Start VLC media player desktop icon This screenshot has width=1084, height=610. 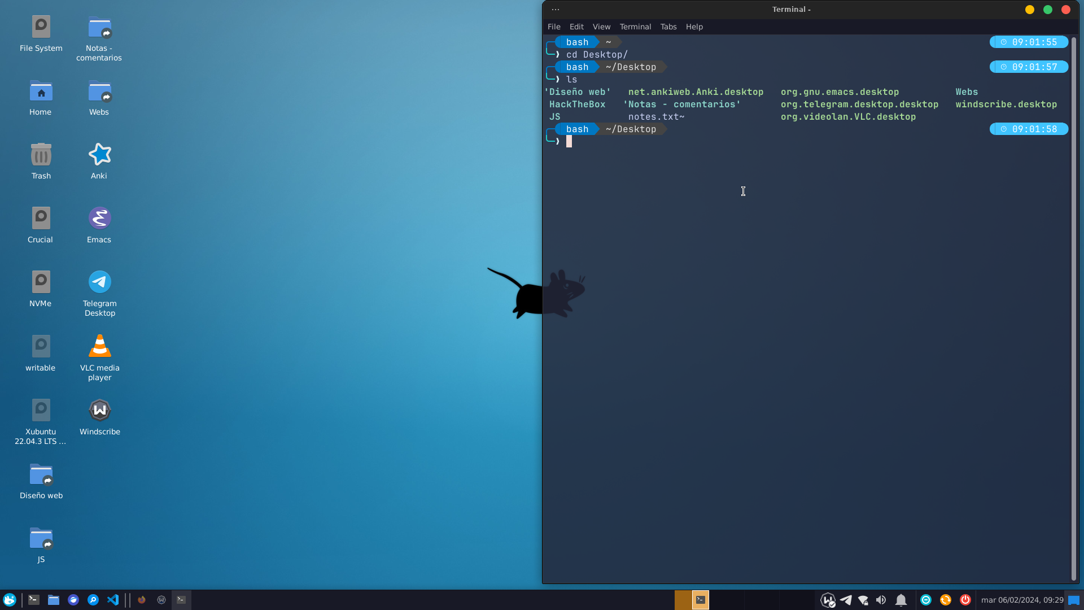point(99,346)
